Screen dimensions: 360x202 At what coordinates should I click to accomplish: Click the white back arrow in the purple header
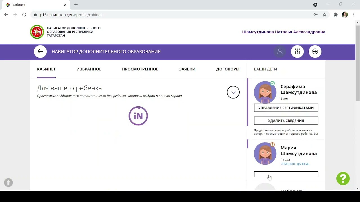(40, 51)
